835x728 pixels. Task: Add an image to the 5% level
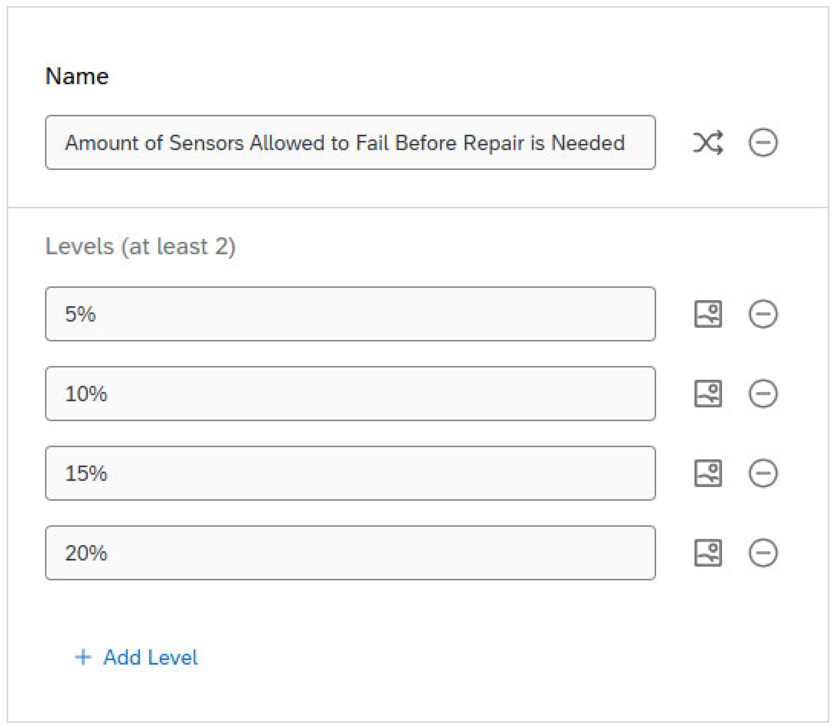pyautogui.click(x=708, y=314)
